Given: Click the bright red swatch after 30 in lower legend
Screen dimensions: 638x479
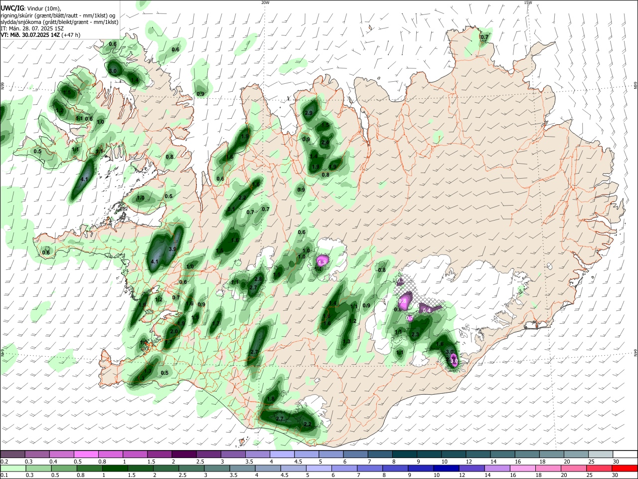Looking at the screenshot, I should [x=624, y=468].
